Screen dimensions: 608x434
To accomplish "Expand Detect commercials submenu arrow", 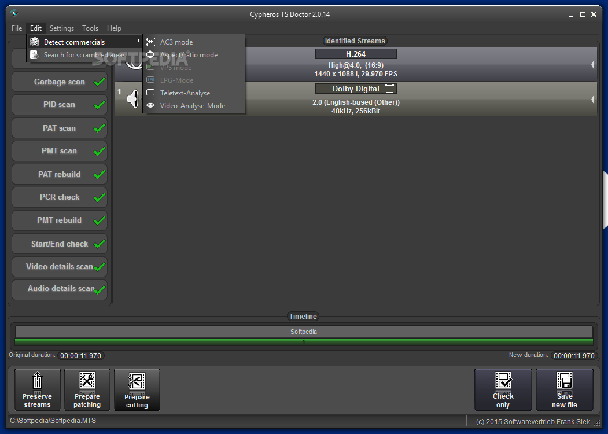I will click(138, 41).
